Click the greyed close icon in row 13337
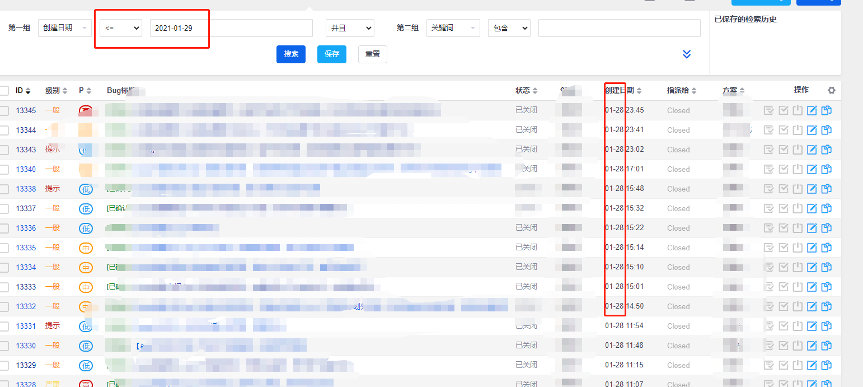Viewport: 863px width, 387px height. 798,208
